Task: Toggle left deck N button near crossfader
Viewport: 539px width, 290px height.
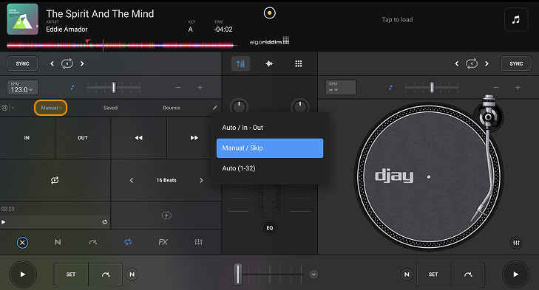Action: click(x=132, y=275)
